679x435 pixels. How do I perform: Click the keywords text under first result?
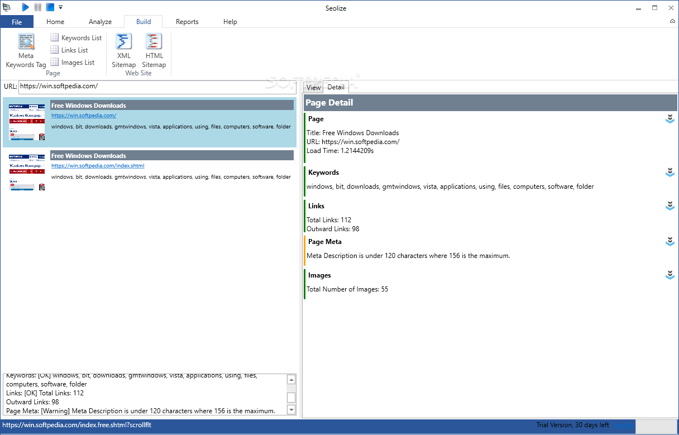[x=171, y=127]
